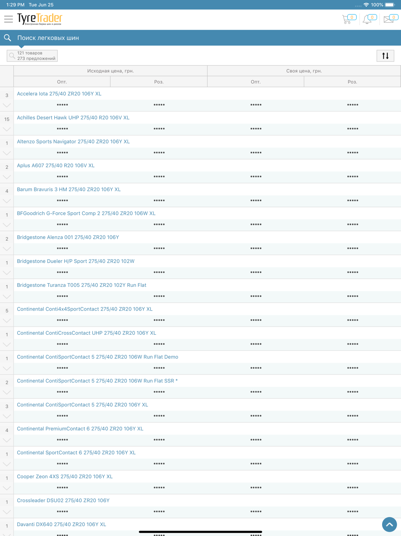Click hidden wholesale price for Accelera Iota
Screen dimensions: 401x536
(62, 105)
